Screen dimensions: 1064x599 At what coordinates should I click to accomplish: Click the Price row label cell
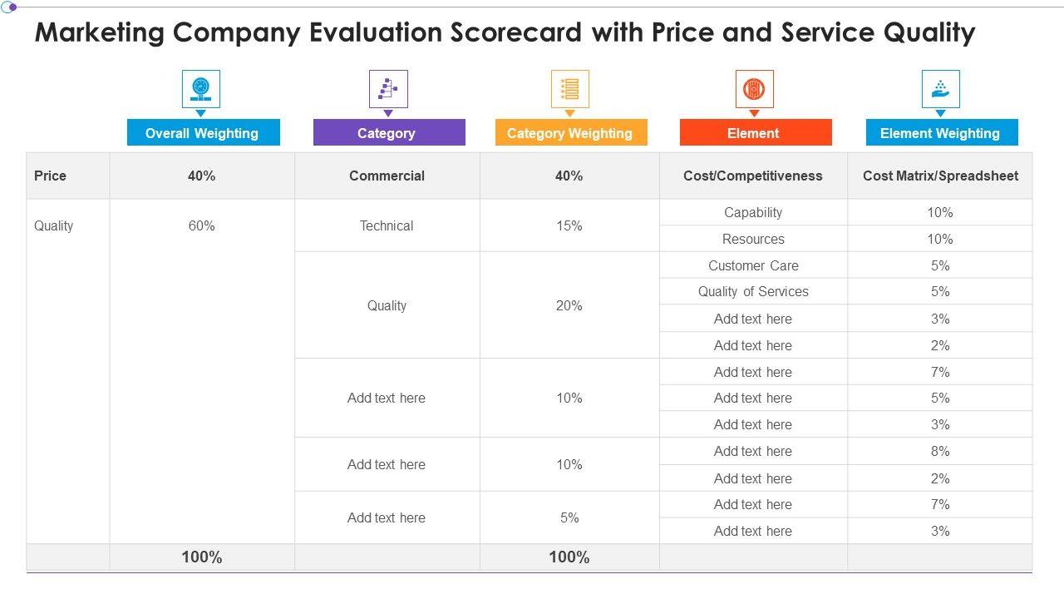click(x=51, y=176)
